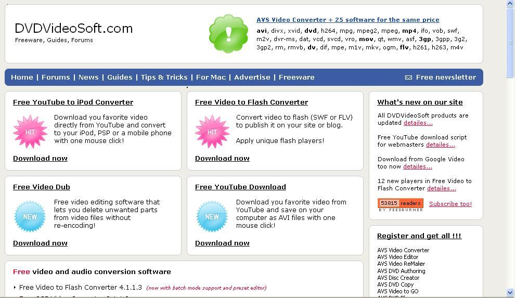Select the For Mac menu item
Viewport: 516px width, 298px height.
click(x=211, y=77)
